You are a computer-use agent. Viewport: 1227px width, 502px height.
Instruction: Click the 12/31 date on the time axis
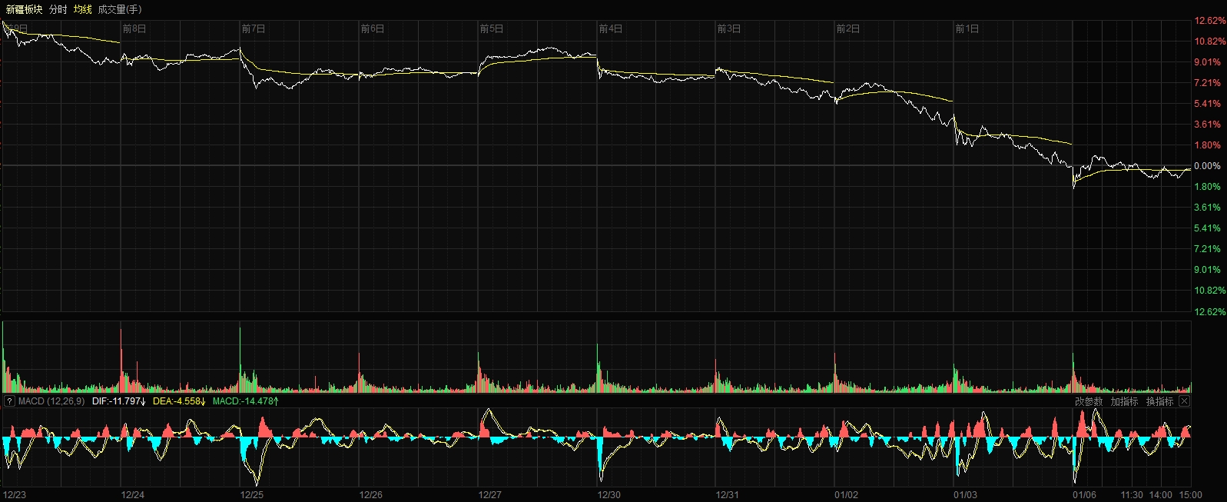point(728,494)
